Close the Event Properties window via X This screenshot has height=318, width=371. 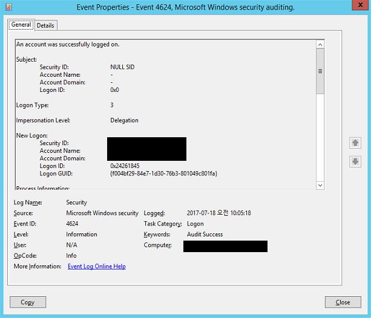click(360, 5)
